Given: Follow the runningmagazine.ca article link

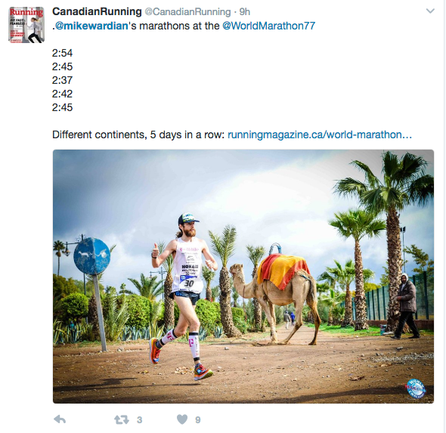Looking at the screenshot, I should click(x=320, y=135).
